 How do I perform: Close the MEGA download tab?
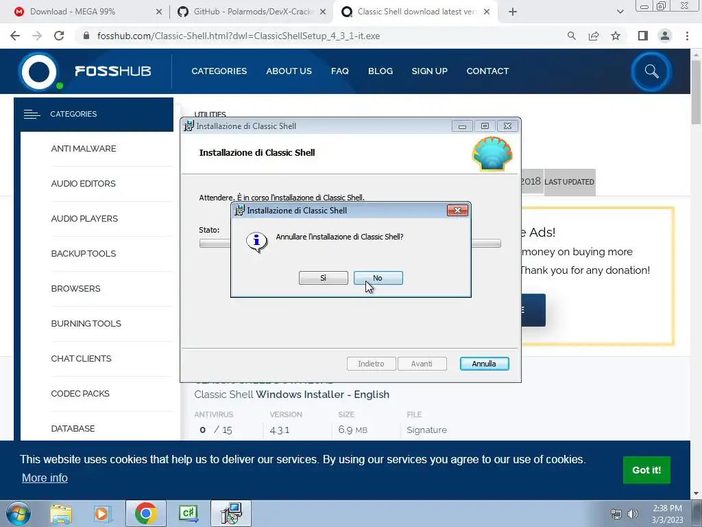159,12
